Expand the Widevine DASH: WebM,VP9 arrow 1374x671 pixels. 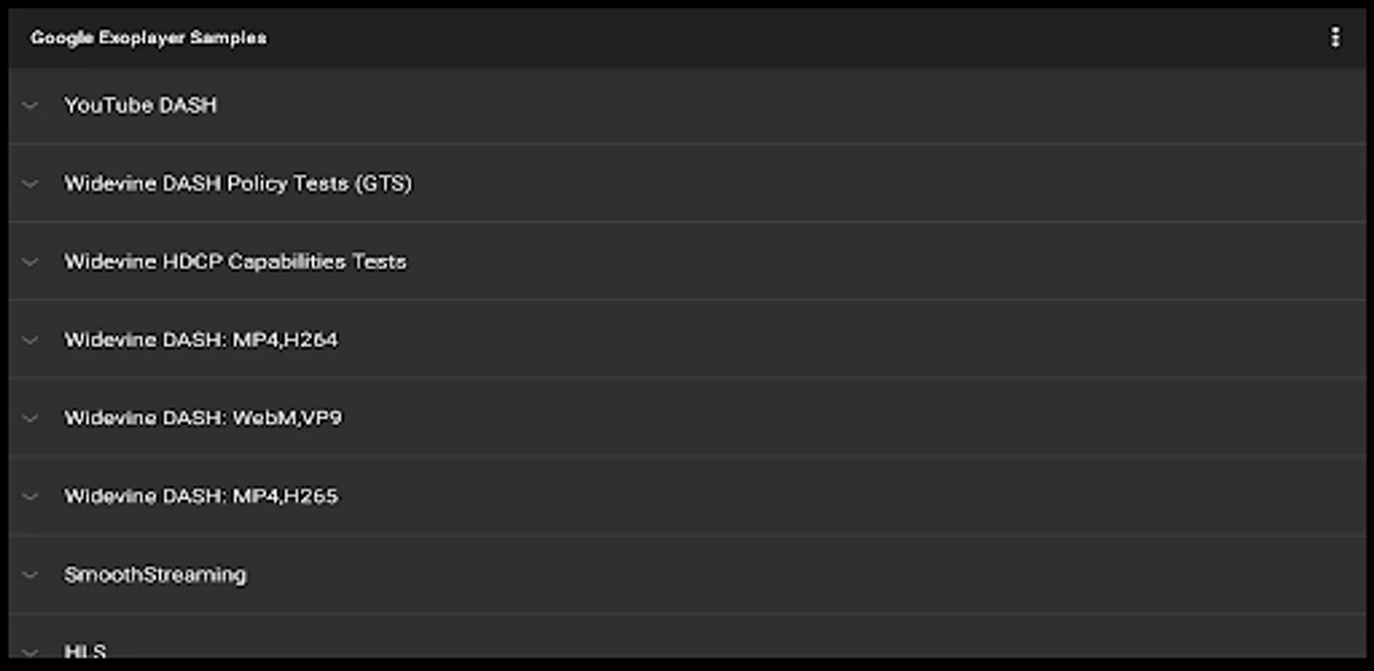tap(31, 418)
